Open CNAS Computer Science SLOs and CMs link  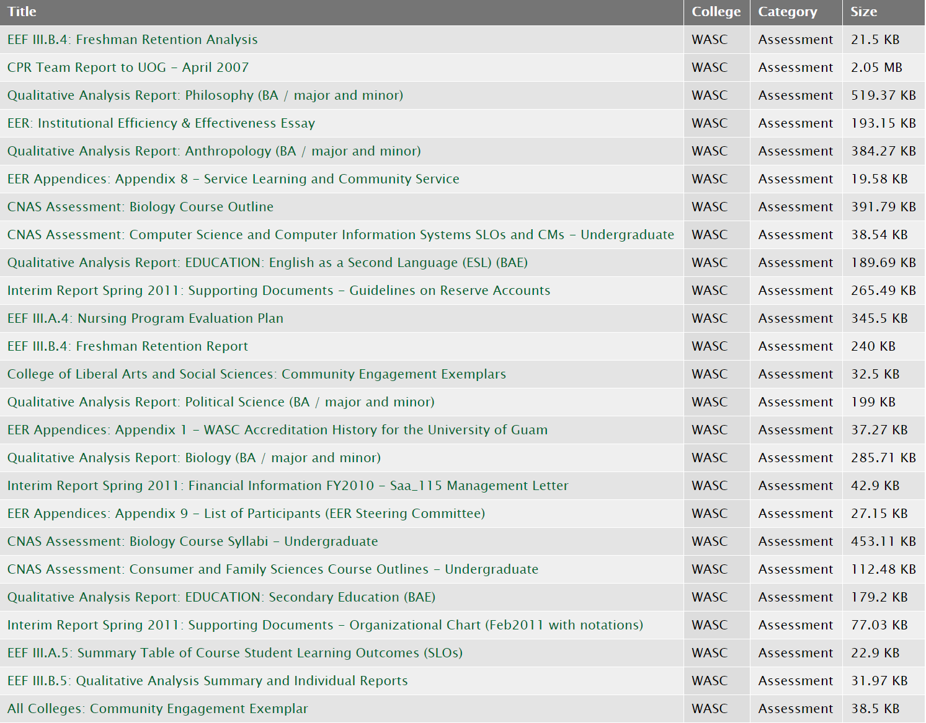click(x=341, y=235)
